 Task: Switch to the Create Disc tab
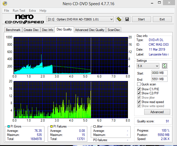coord(31,30)
